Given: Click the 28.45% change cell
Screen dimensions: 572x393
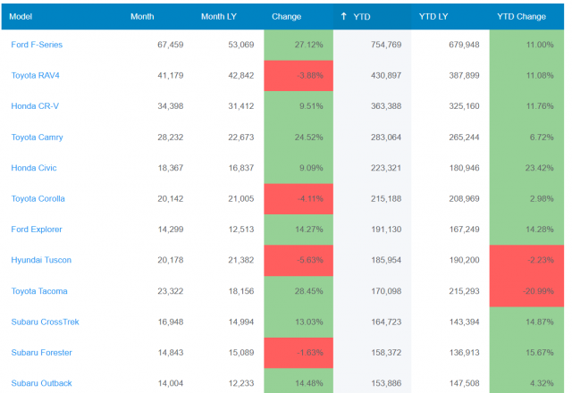Looking at the screenshot, I should (x=299, y=291).
